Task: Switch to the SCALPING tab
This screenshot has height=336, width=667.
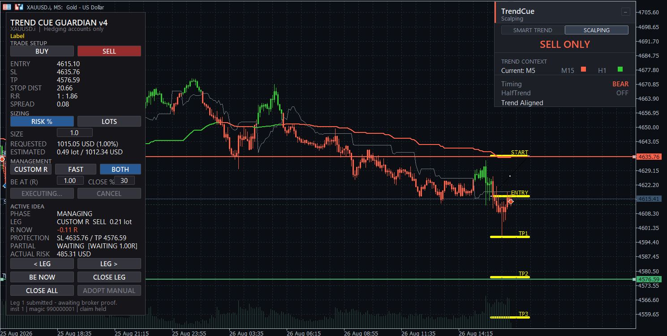Action: pos(597,30)
